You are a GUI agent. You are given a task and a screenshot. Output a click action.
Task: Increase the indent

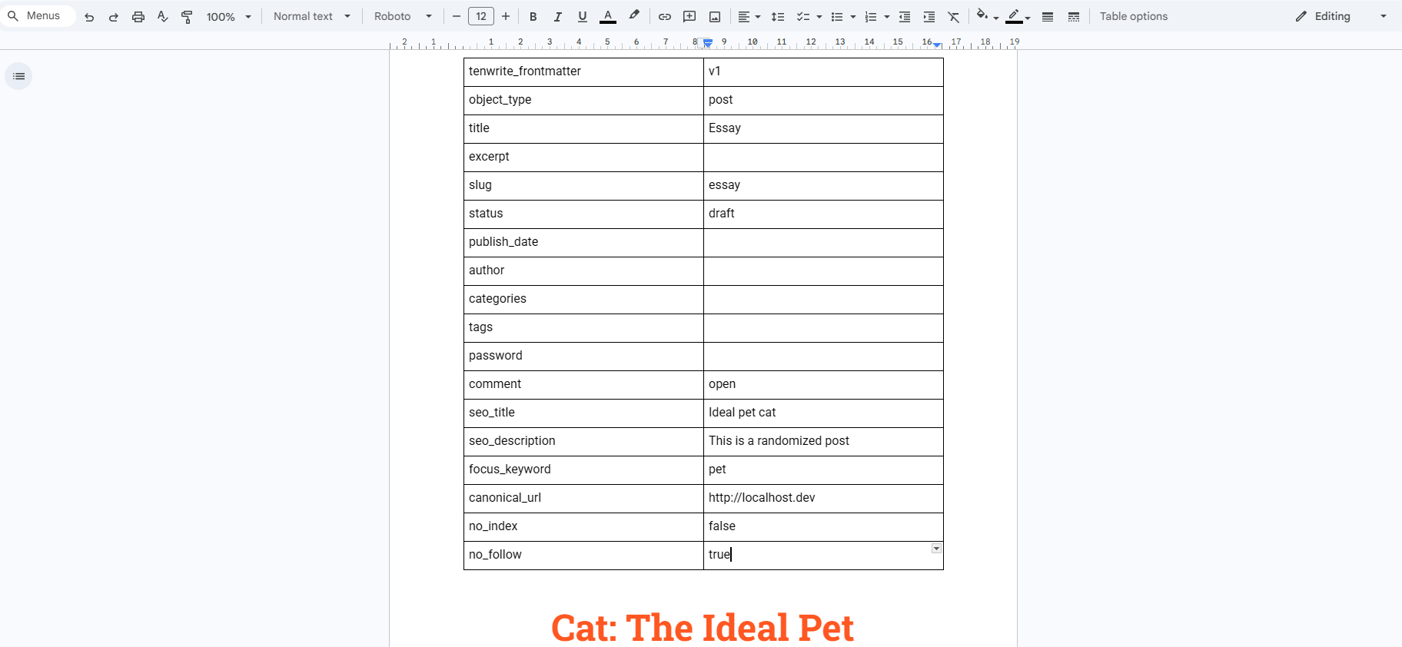pyautogui.click(x=929, y=16)
